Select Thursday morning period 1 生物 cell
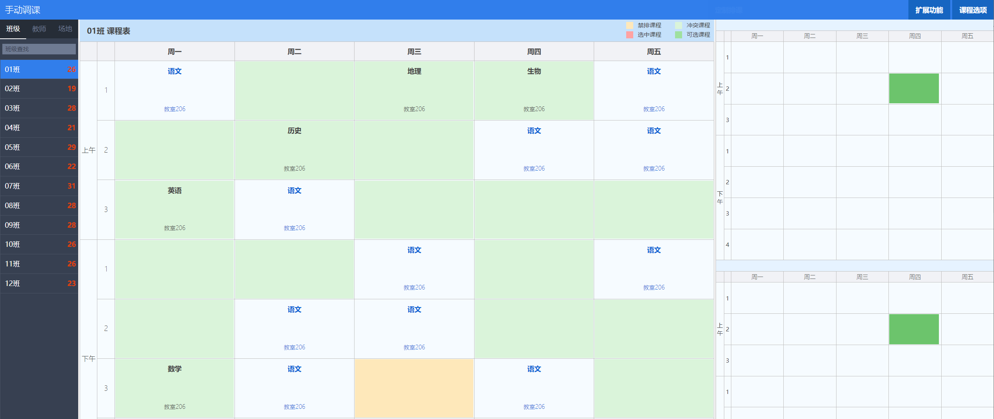 (534, 90)
